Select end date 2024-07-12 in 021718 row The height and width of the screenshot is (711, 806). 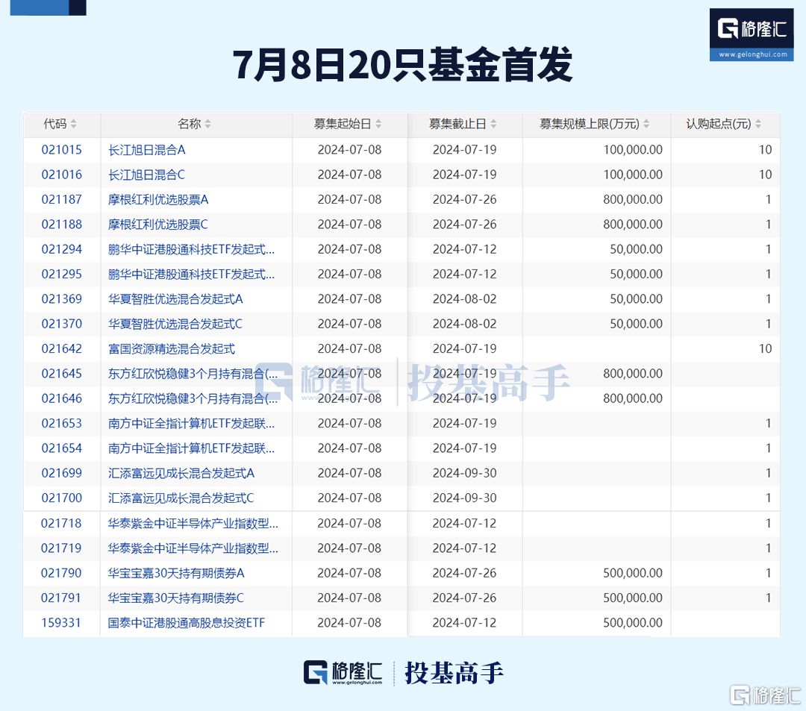pyautogui.click(x=465, y=524)
